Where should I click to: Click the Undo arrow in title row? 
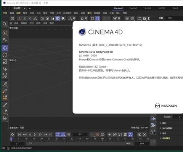(5, 8)
